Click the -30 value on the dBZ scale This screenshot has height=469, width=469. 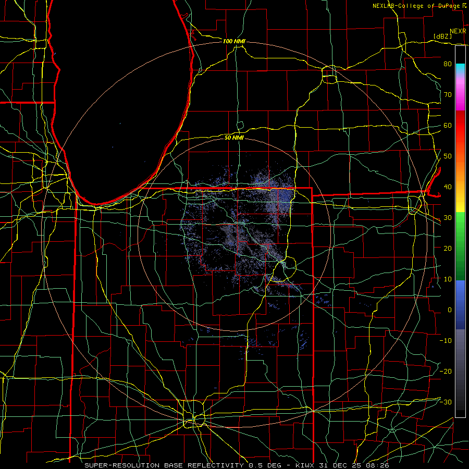pyautogui.click(x=446, y=402)
